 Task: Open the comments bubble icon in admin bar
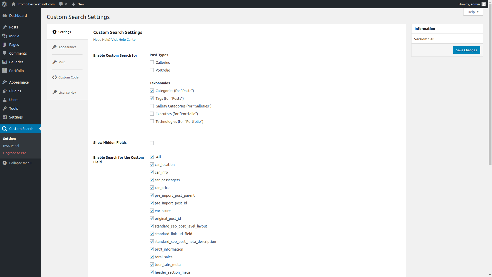click(x=61, y=4)
